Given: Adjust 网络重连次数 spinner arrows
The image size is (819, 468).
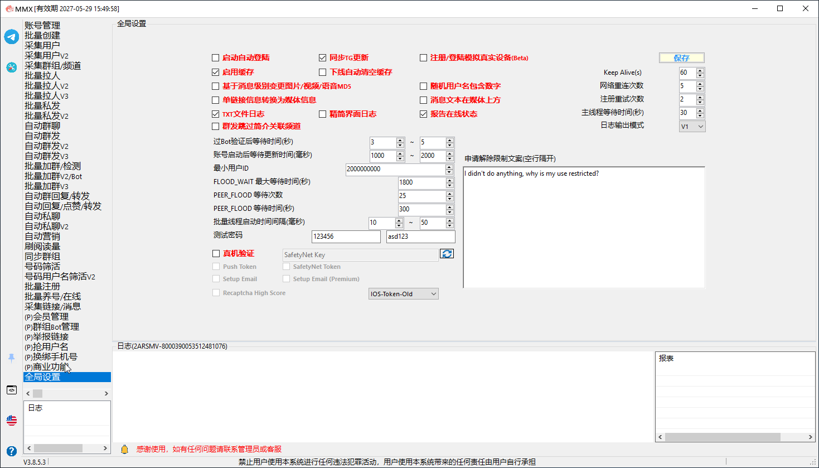Looking at the screenshot, I should 700,86.
